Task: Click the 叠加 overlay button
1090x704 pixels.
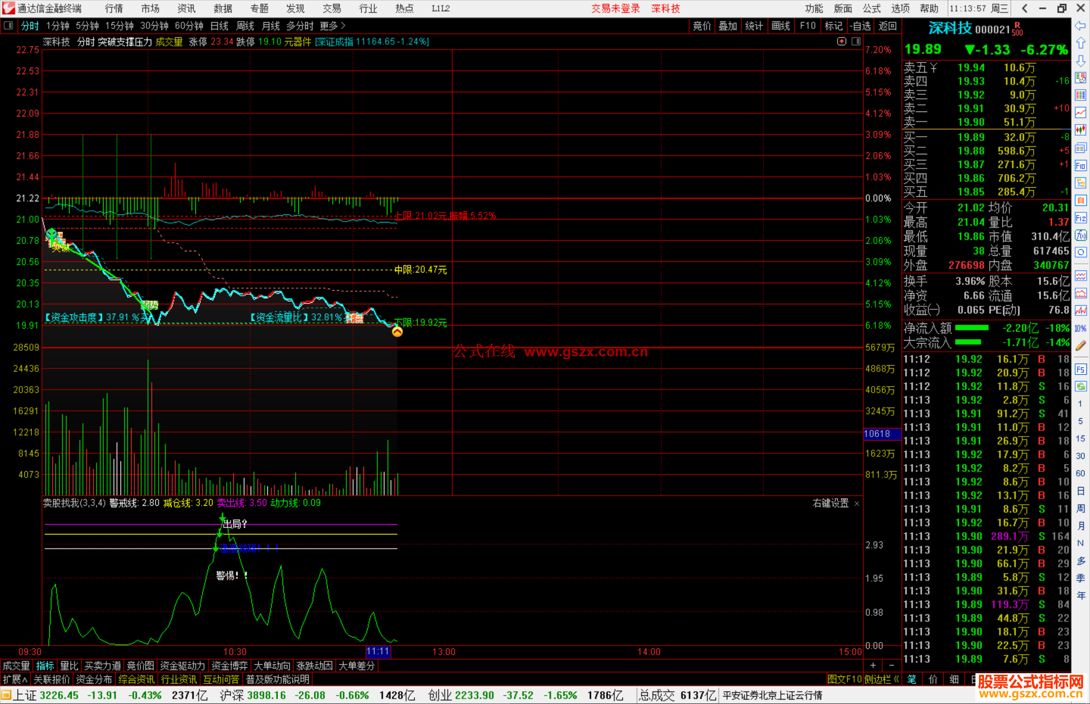Action: [x=728, y=26]
